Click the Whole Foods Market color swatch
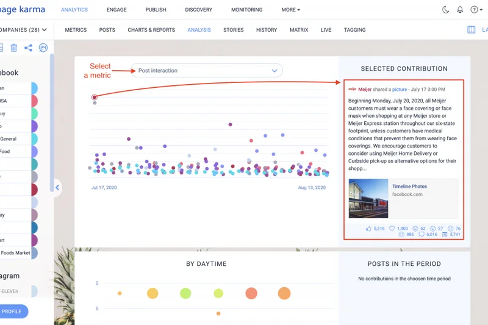Viewport: 488px width, 325px height. coord(34,252)
